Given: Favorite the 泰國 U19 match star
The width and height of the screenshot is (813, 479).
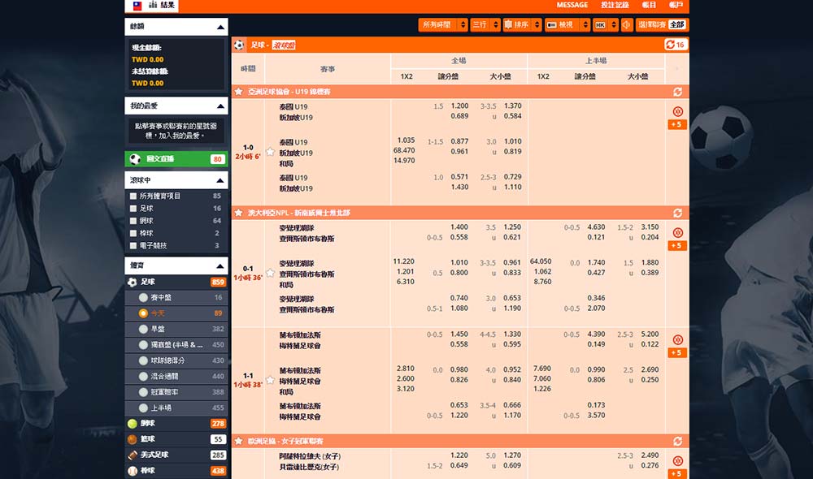Looking at the screenshot, I should tap(270, 152).
